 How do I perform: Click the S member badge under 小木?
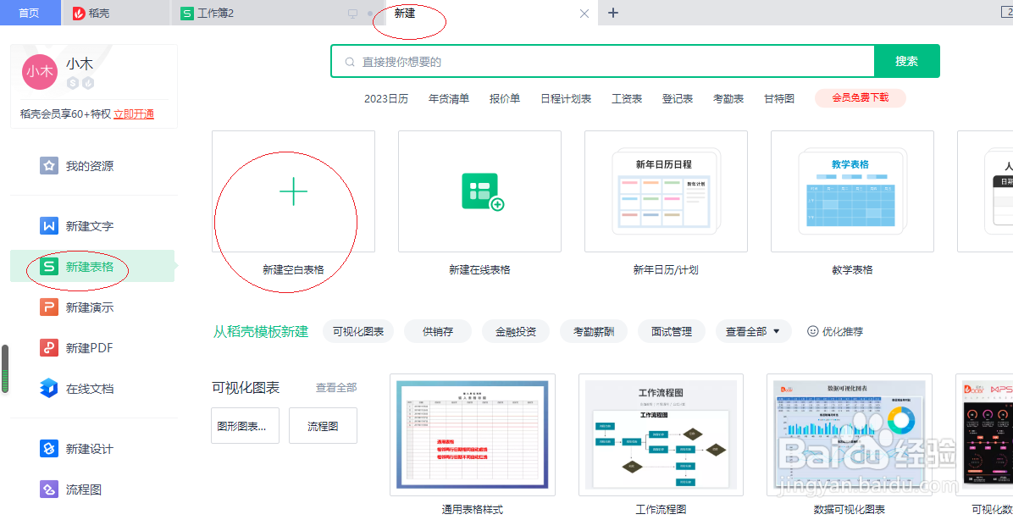tap(73, 83)
